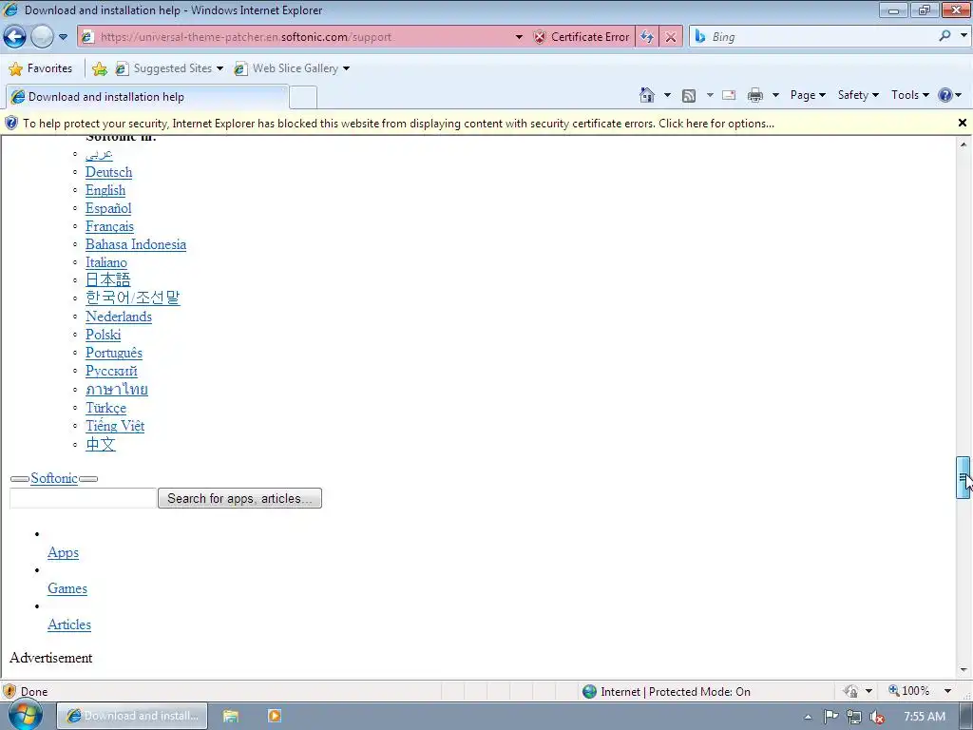Open the search provider dropdown arrow
Image resolution: width=973 pixels, height=730 pixels.
[963, 36]
